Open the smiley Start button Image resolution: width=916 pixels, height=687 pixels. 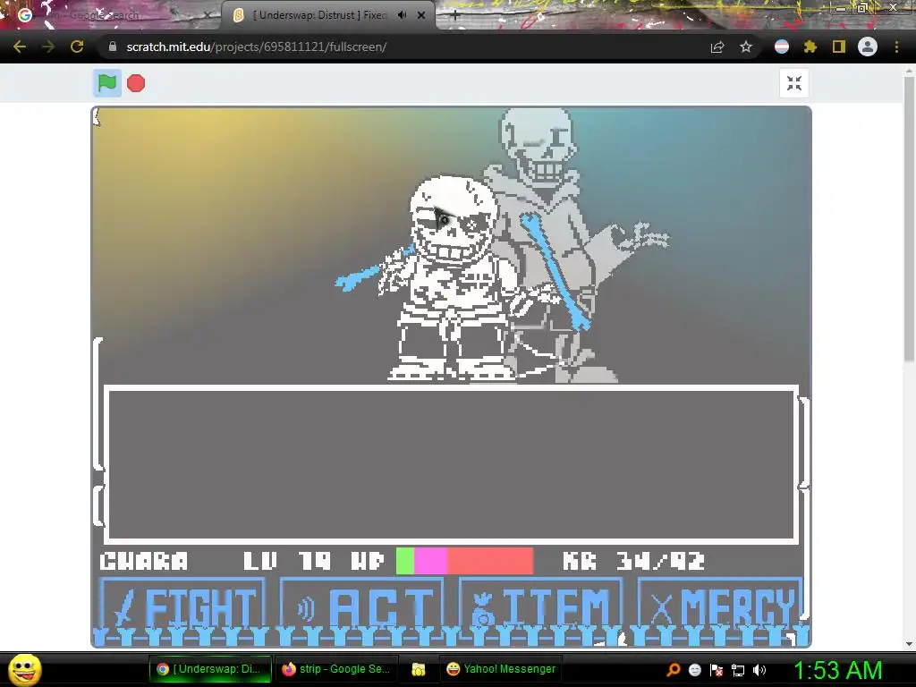click(24, 669)
